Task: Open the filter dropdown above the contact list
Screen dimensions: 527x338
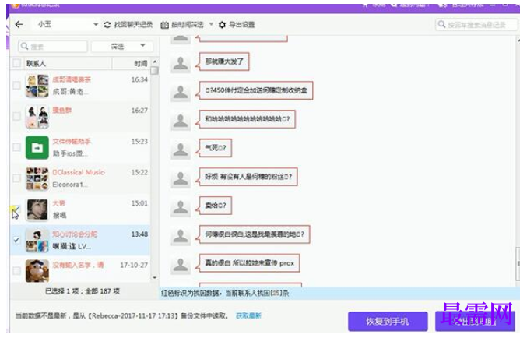Action: pyautogui.click(x=122, y=46)
